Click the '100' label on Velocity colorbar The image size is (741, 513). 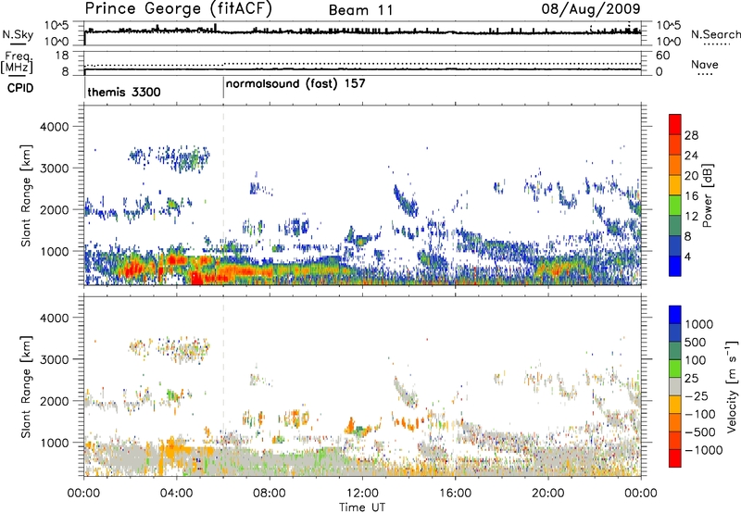696,360
